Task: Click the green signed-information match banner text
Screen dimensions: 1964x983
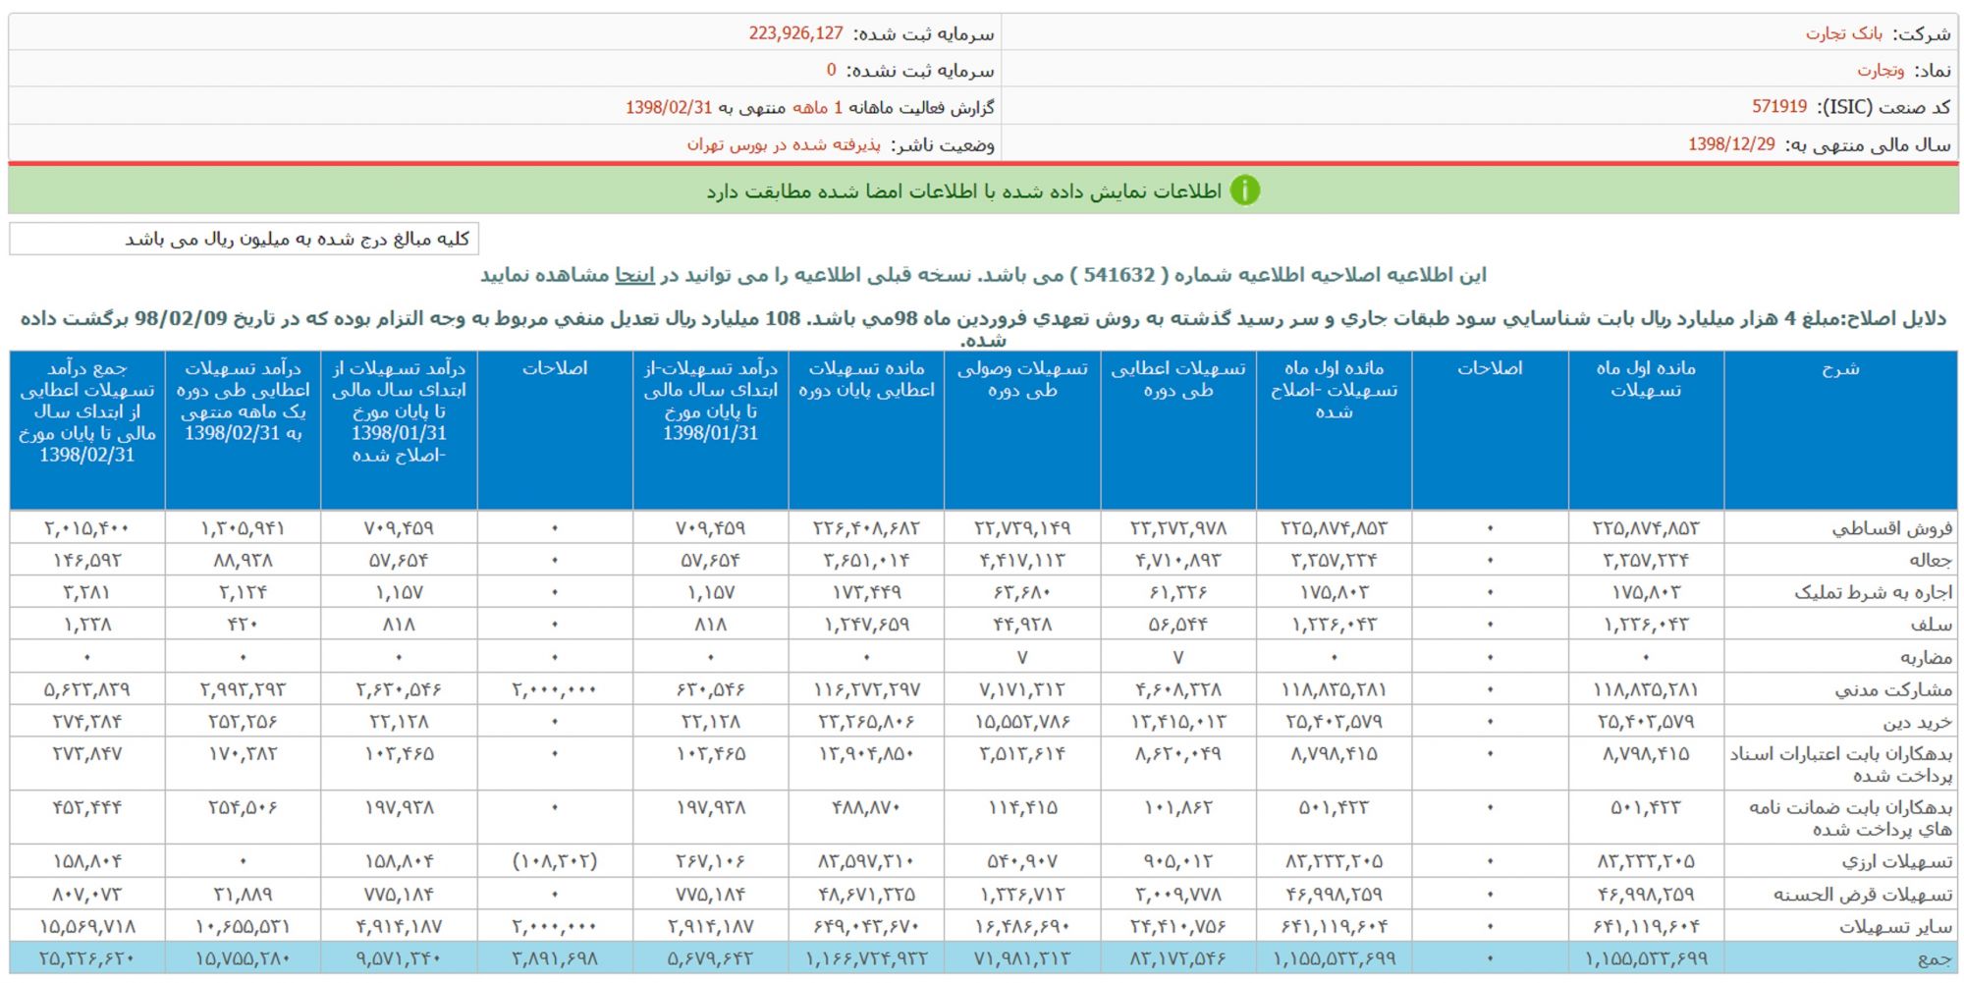Action: coord(963,191)
